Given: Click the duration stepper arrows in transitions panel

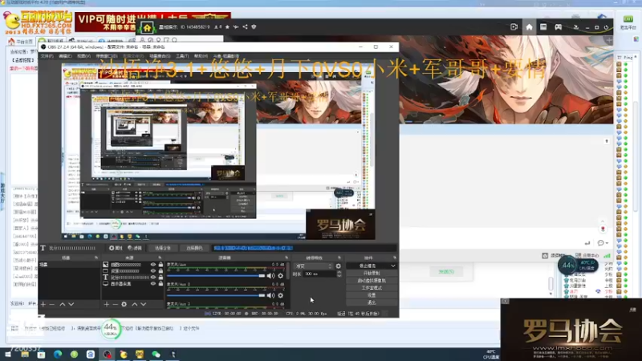Looking at the screenshot, I should point(339,274).
